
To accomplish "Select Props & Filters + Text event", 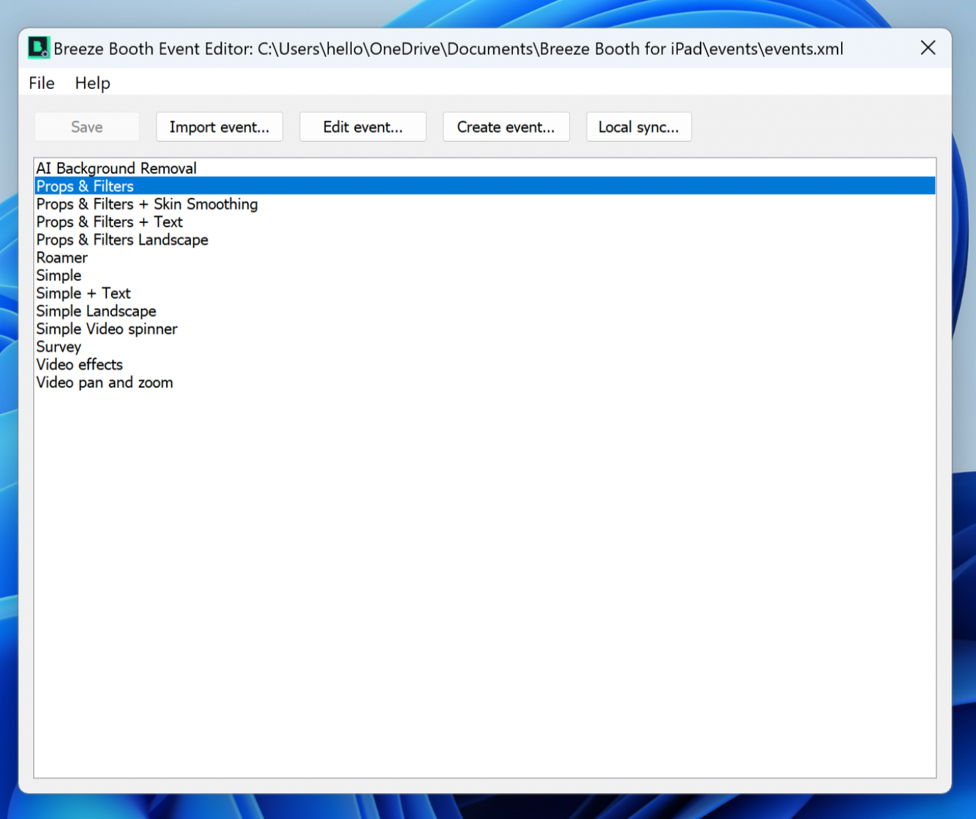I will [x=109, y=222].
